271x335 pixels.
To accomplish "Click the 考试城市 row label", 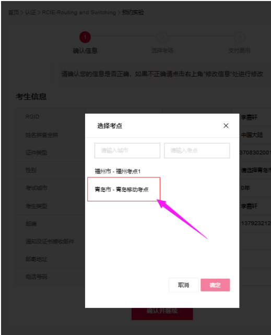I will coord(37,188).
